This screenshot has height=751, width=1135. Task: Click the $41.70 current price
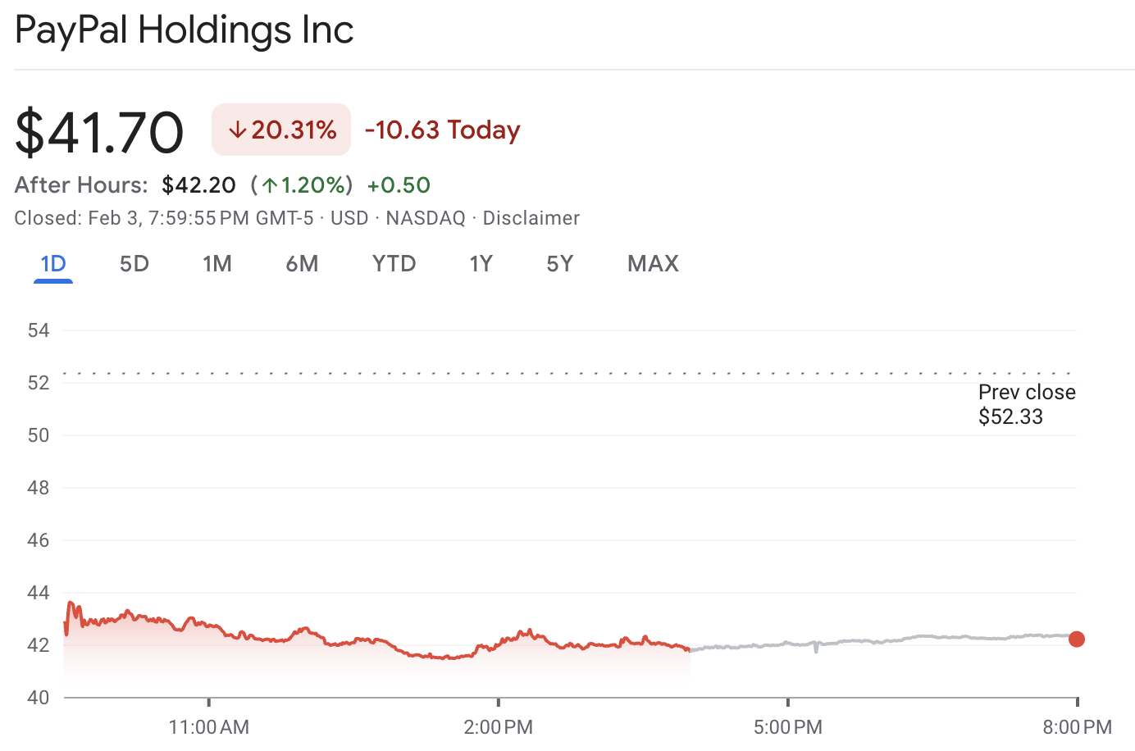coord(99,132)
